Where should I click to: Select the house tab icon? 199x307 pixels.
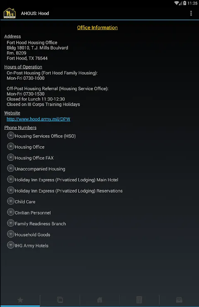click(99, 300)
